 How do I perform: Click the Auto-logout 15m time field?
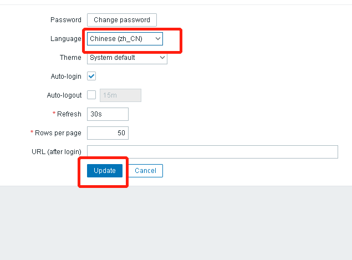tap(120, 95)
